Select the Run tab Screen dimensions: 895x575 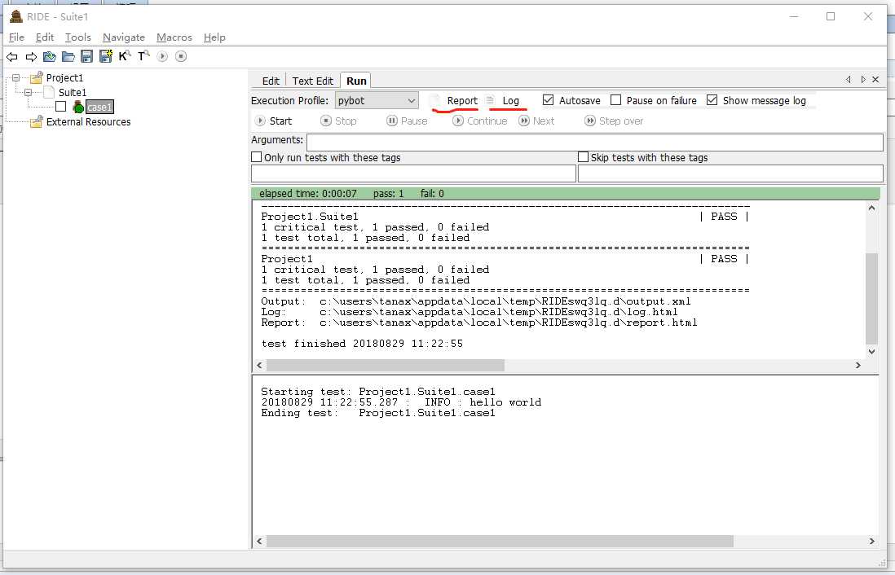[x=356, y=81]
